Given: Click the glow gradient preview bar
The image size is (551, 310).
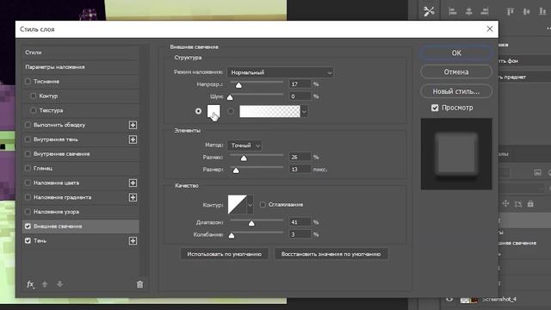Looking at the screenshot, I should (269, 111).
